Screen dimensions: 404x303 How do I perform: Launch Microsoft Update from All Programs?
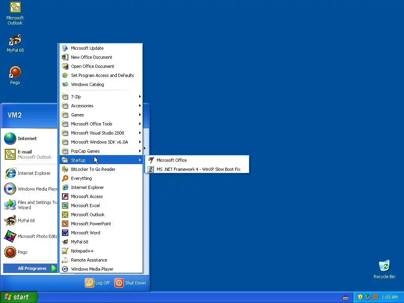point(101,48)
